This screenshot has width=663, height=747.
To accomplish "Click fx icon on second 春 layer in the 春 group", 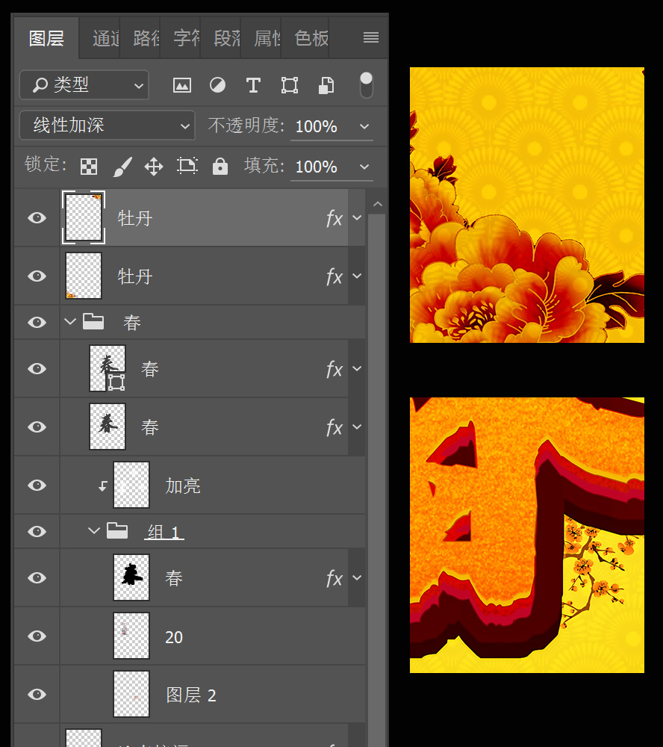I will (x=334, y=428).
